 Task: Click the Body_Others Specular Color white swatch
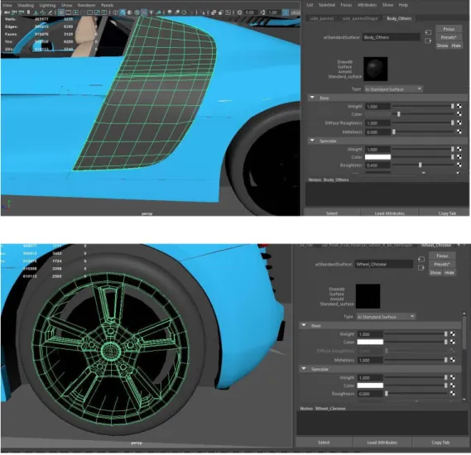377,157
